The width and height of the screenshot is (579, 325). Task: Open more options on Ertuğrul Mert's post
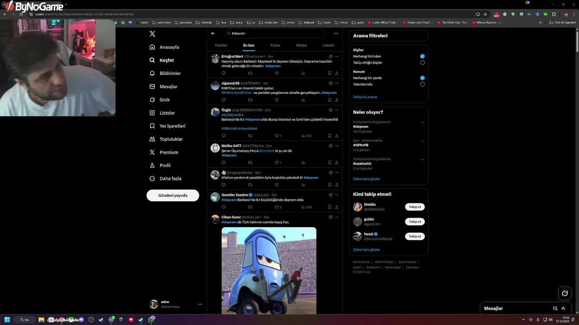[x=337, y=56]
